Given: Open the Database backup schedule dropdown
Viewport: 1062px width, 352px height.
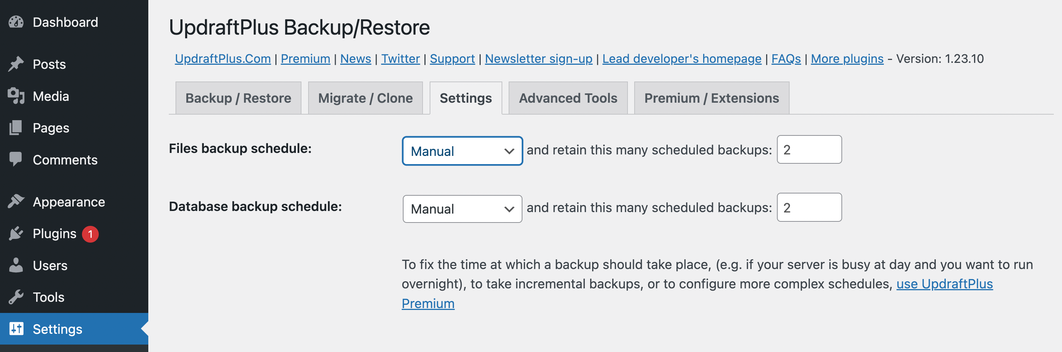Looking at the screenshot, I should pos(462,209).
